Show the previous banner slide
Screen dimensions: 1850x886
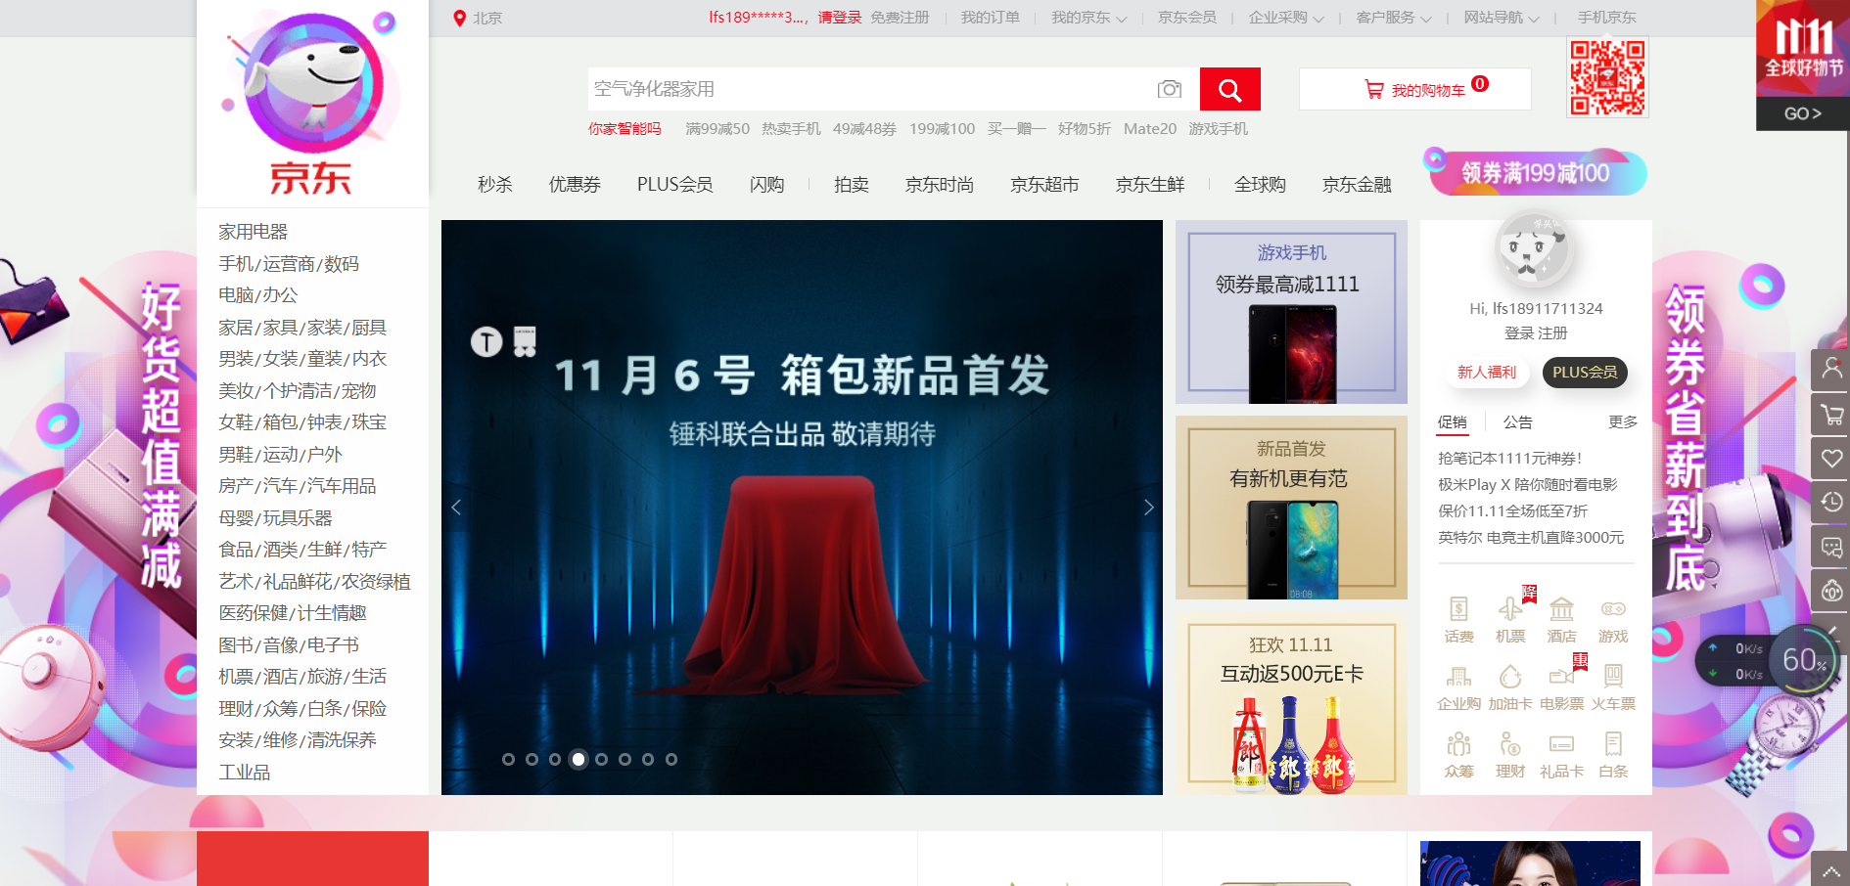456,507
